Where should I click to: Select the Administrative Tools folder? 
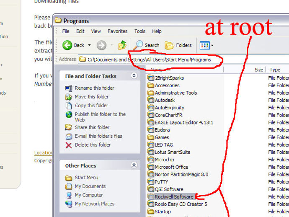pos(172,93)
